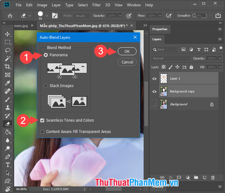This screenshot has height=193, width=225.
Task: Toggle lock all layer attributes
Action: coord(191,67)
